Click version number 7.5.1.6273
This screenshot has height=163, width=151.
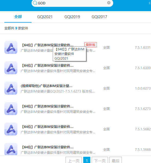coord(143,109)
